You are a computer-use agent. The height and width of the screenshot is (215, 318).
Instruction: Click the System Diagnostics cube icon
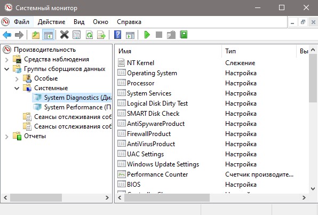[x=37, y=98]
